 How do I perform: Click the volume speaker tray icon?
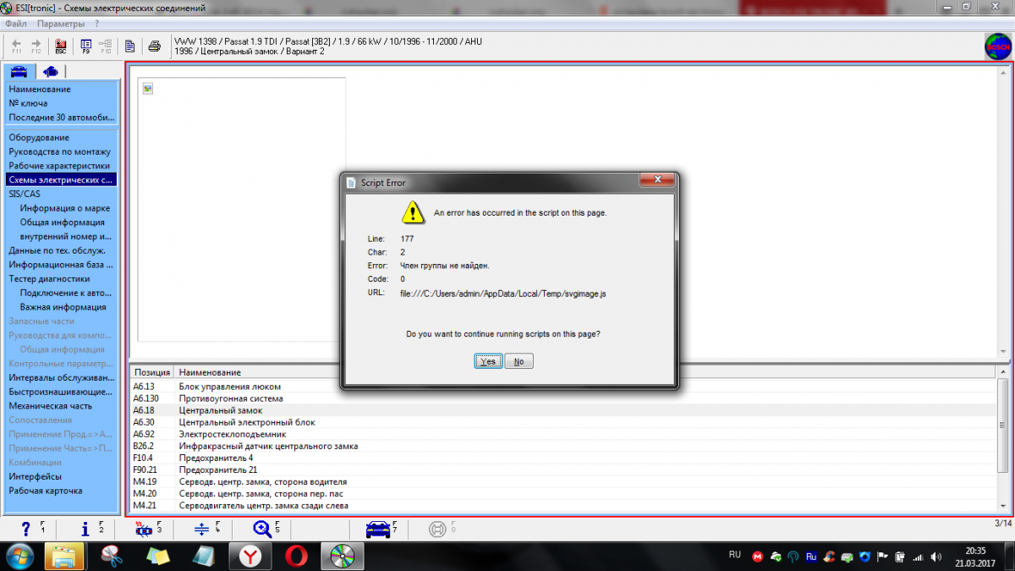coord(935,556)
